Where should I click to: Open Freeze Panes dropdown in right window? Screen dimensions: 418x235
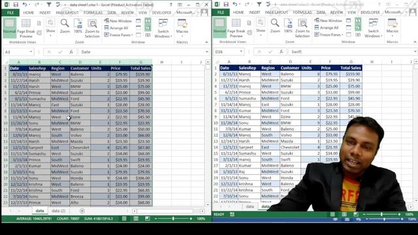pyautogui.click(x=329, y=35)
